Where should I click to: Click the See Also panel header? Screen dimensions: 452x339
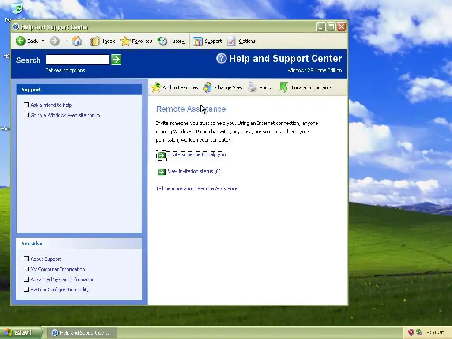pyautogui.click(x=79, y=244)
